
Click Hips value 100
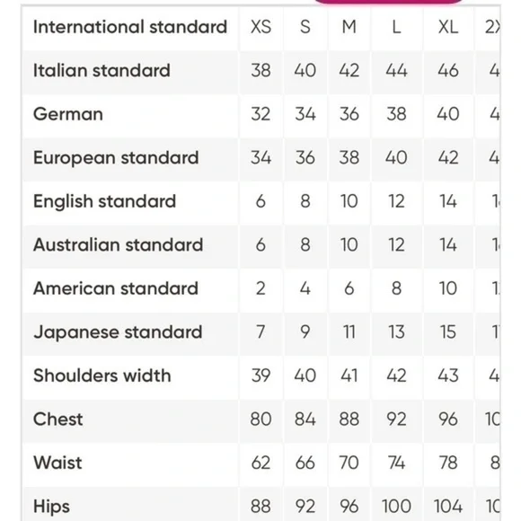click(x=396, y=506)
